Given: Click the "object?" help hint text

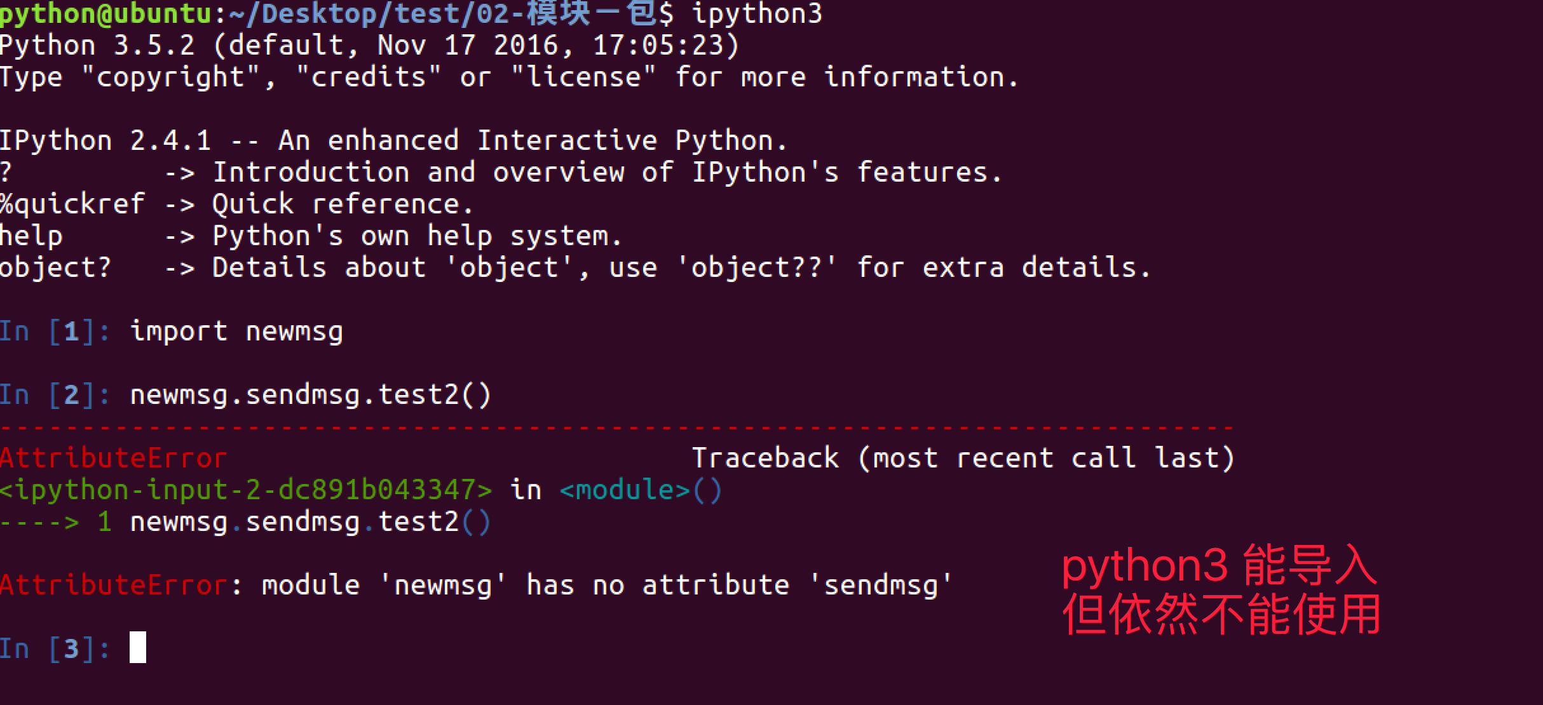Looking at the screenshot, I should coord(56,267).
